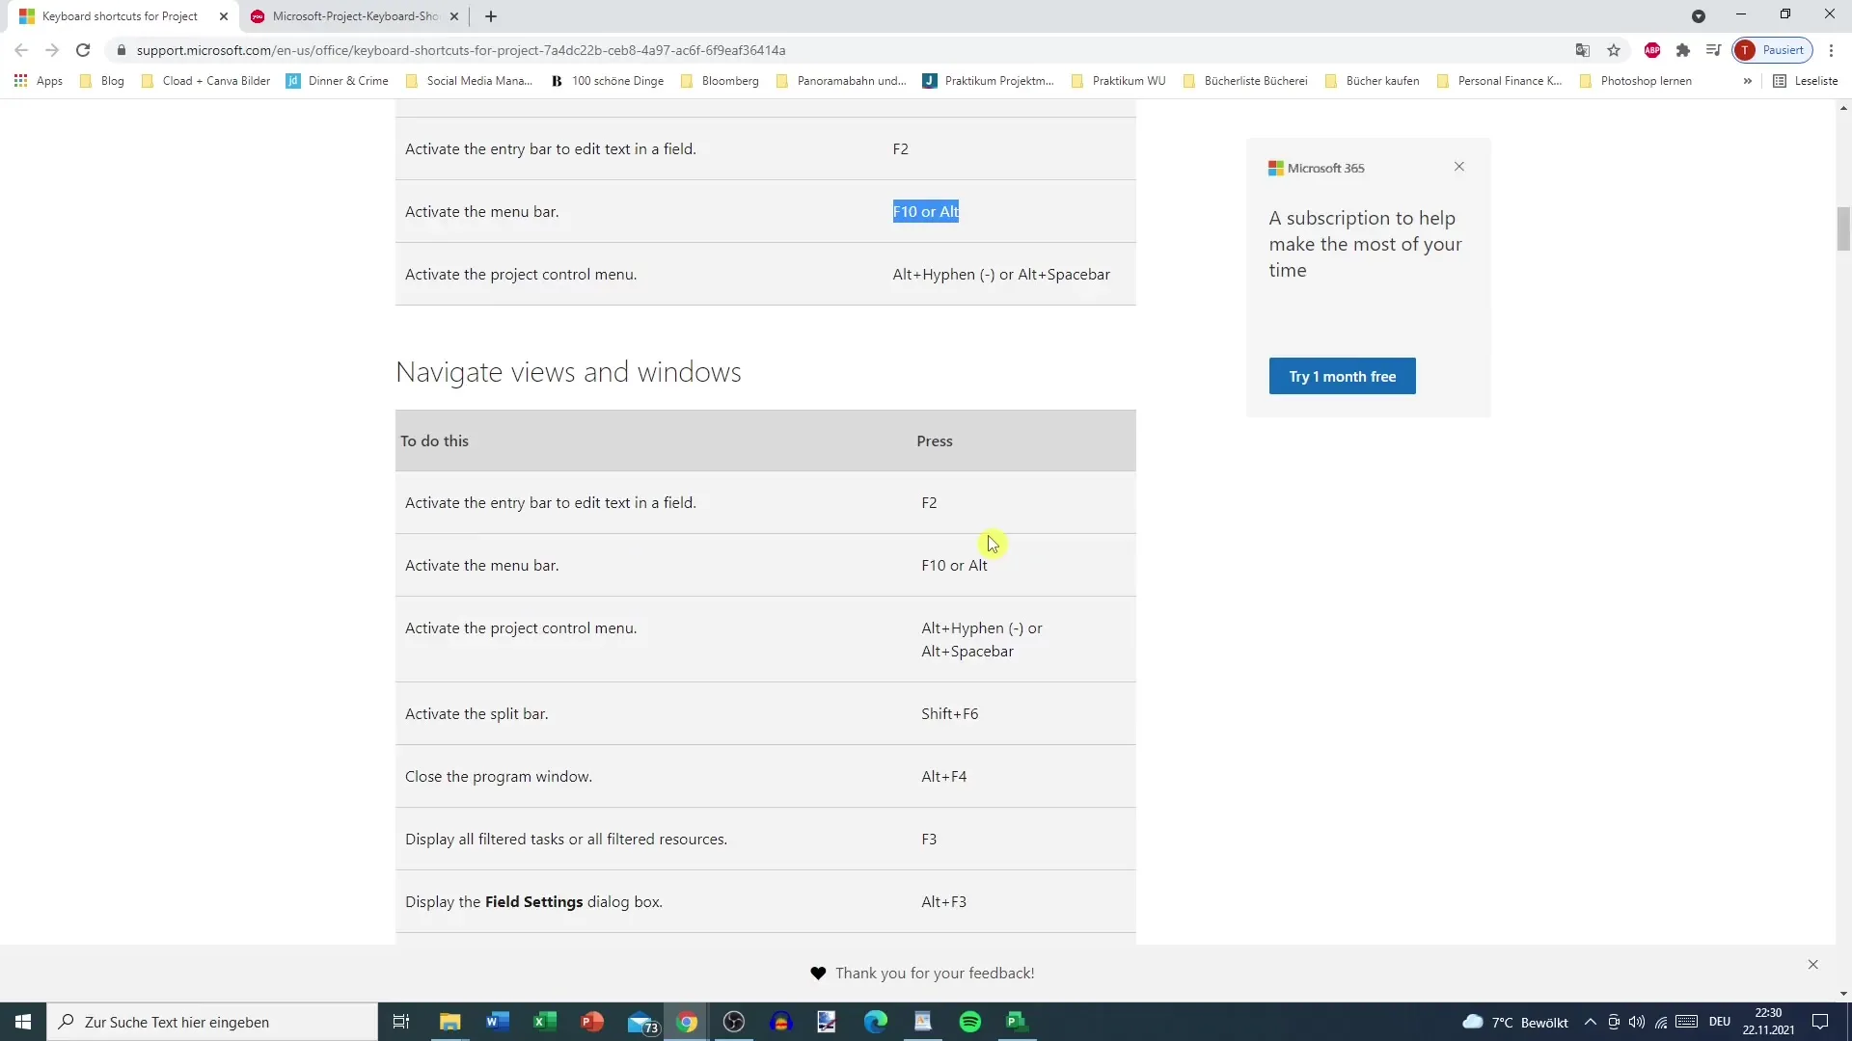Close the Microsoft-Project-Keyboard-Sho tab
This screenshot has width=1852, height=1041.
[x=454, y=16]
